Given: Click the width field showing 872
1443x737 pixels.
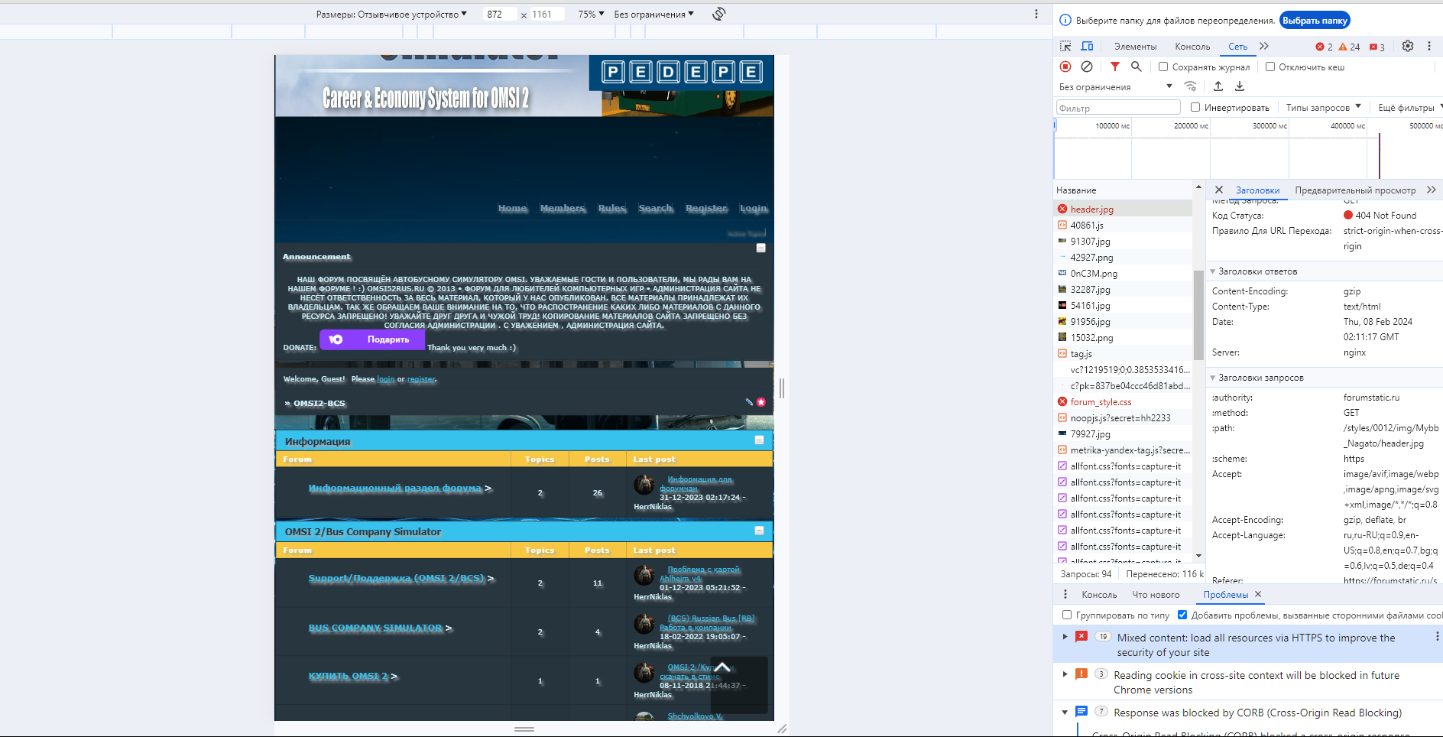Looking at the screenshot, I should [500, 14].
